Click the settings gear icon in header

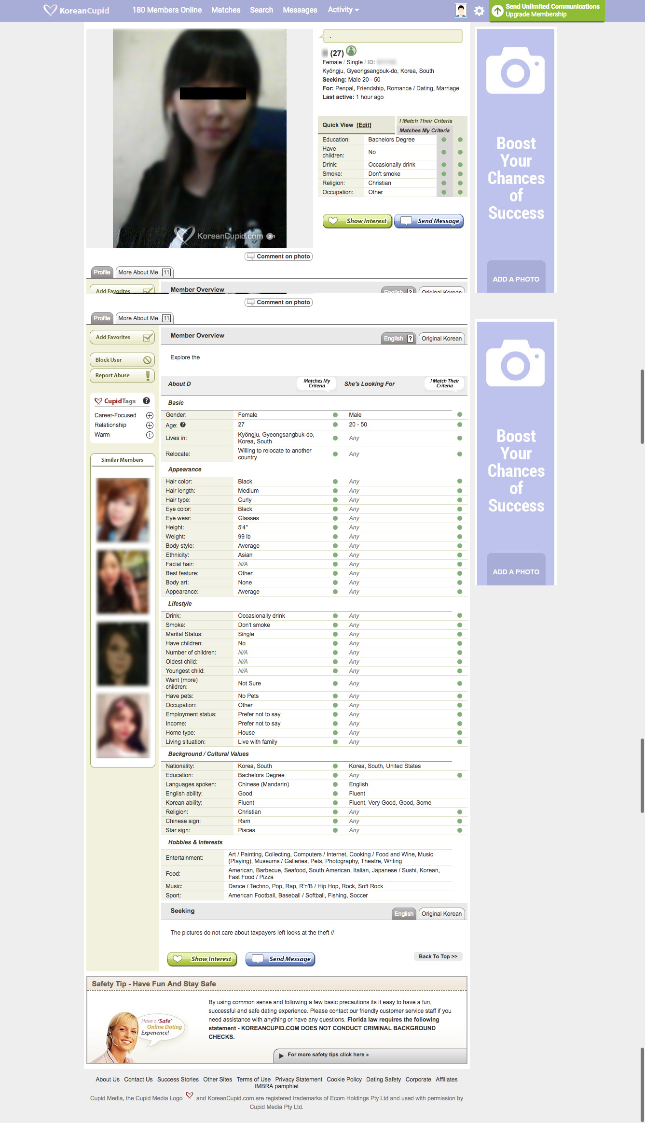(479, 11)
